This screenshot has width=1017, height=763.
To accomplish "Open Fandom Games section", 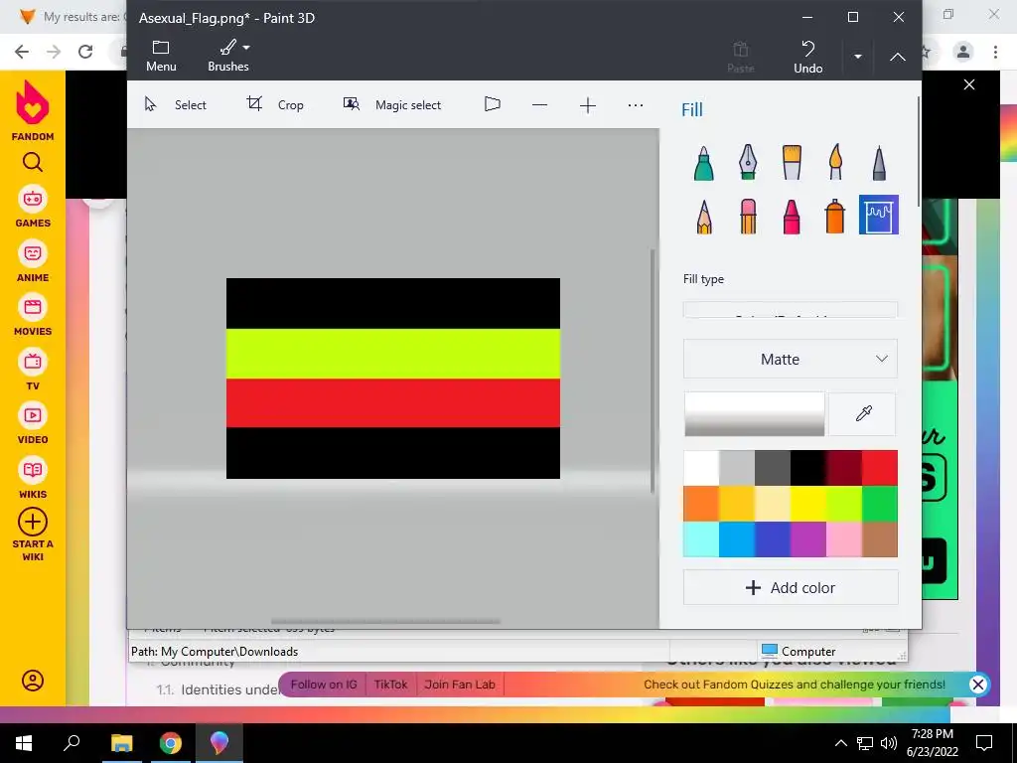I will [33, 208].
